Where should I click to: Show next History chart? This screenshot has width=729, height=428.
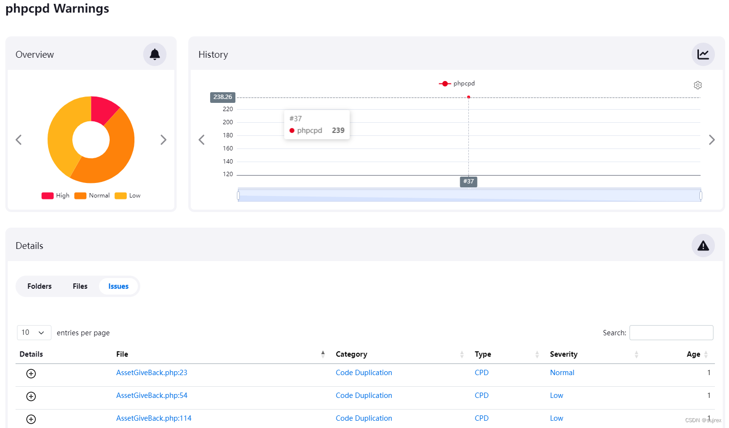[x=712, y=140]
